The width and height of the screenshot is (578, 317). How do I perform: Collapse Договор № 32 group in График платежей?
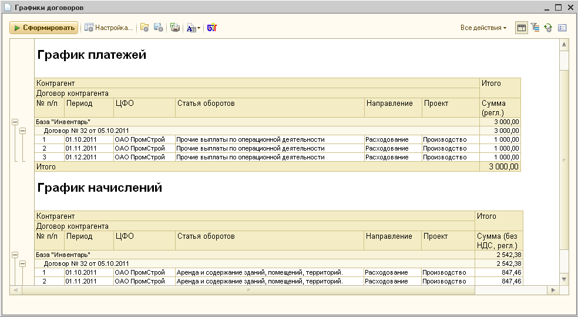tap(23, 131)
